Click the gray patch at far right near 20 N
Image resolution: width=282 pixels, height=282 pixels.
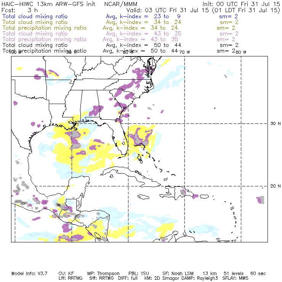pos(261,199)
